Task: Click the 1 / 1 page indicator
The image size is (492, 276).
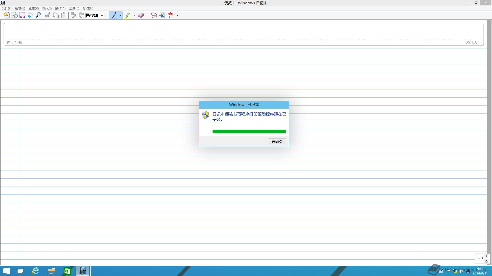Action: (479, 258)
